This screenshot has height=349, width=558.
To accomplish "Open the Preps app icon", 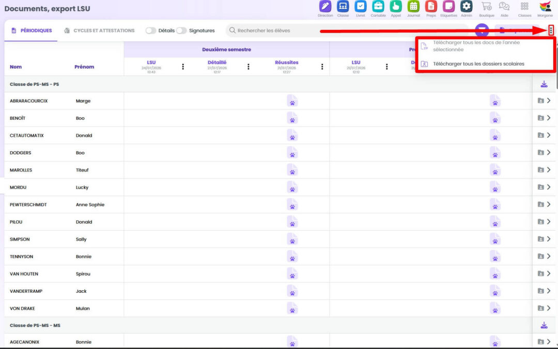I will 431,6.
